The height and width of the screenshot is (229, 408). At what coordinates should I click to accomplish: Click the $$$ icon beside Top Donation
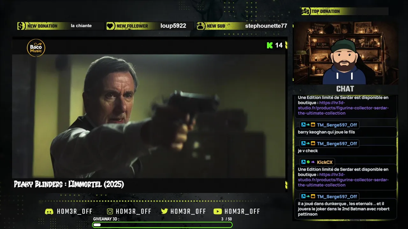(x=306, y=11)
